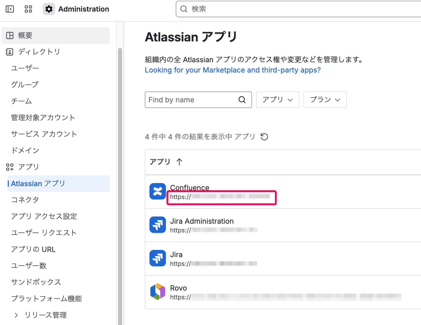Viewport: 421px width, 325px height.
Task: Click the Confluence app name
Action: point(190,188)
